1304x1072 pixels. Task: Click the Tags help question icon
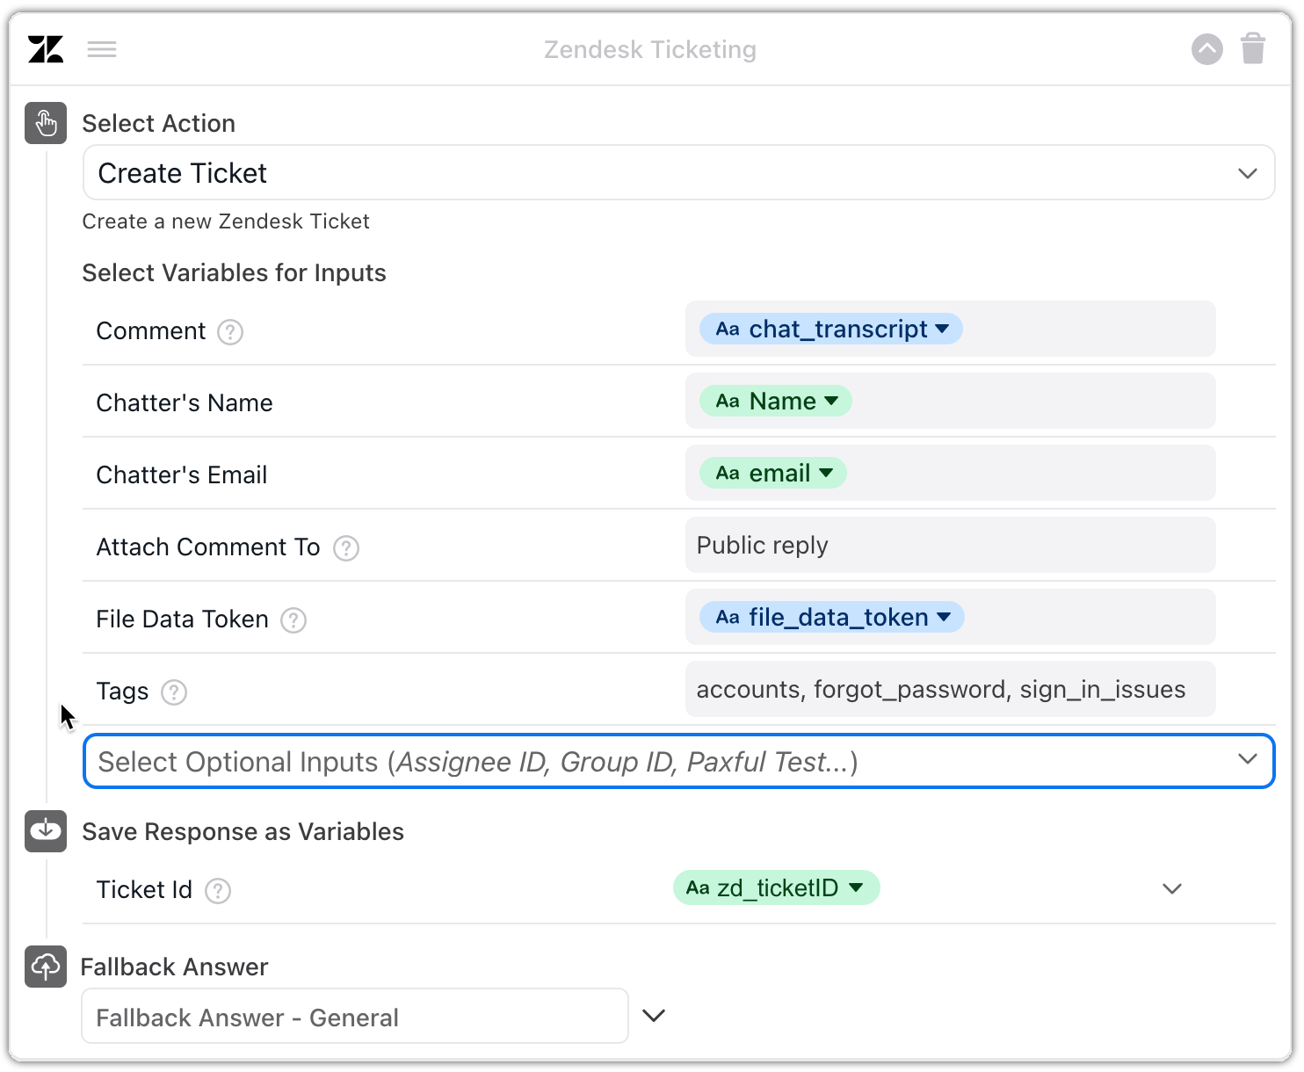tap(174, 692)
